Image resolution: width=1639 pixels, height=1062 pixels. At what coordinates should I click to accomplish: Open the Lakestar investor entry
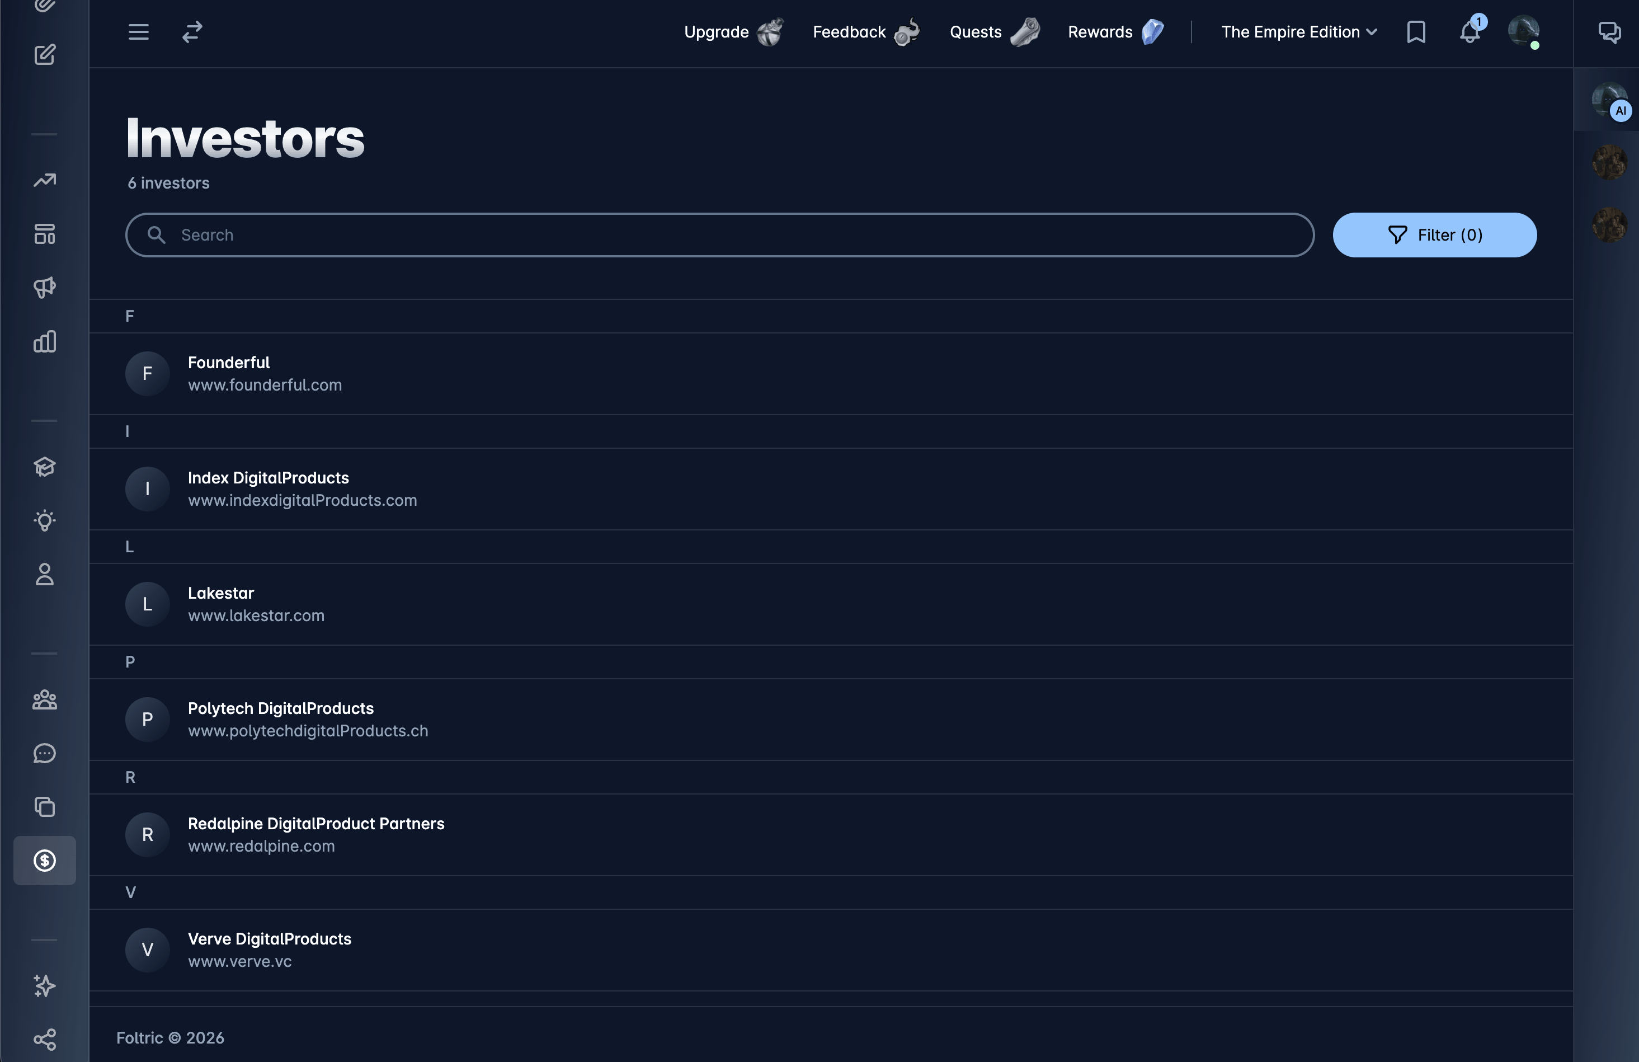point(831,604)
